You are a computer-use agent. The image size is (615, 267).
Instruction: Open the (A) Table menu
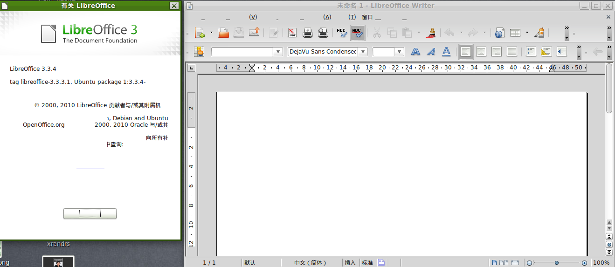click(327, 17)
